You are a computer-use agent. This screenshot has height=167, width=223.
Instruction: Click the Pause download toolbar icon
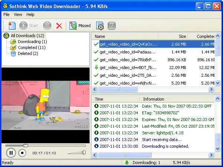click(x=47, y=26)
